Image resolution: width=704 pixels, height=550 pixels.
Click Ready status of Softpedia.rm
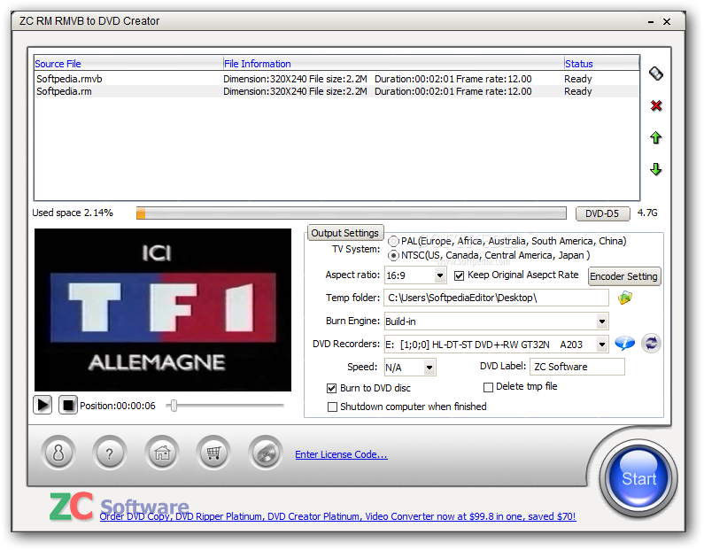tap(578, 91)
